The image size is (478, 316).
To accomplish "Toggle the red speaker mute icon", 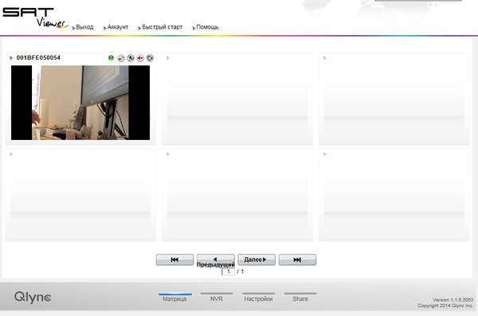I will point(140,58).
